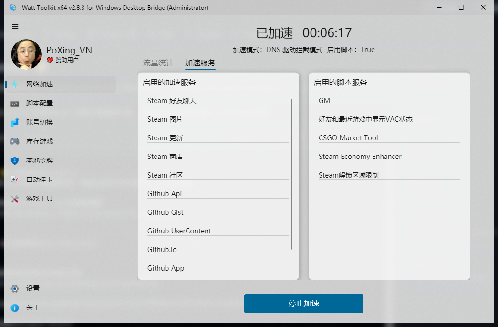Open the 本地令牌 section
The image size is (498, 327).
[x=61, y=160]
